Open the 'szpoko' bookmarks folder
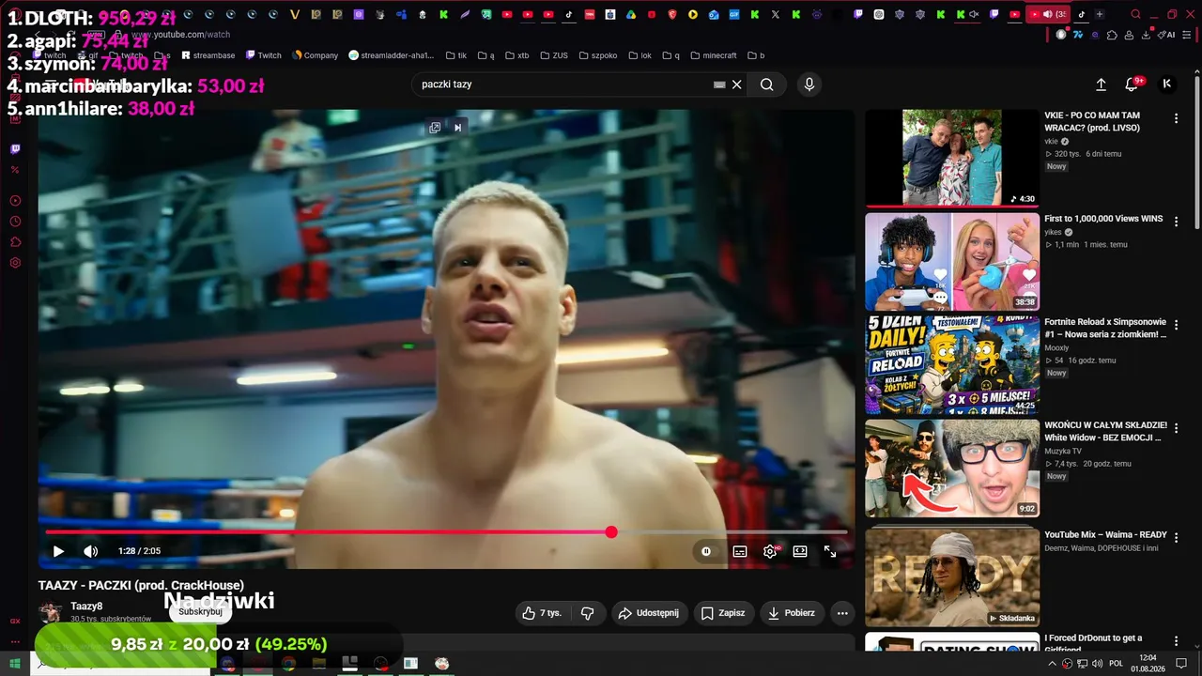The image size is (1202, 676). 598,55
